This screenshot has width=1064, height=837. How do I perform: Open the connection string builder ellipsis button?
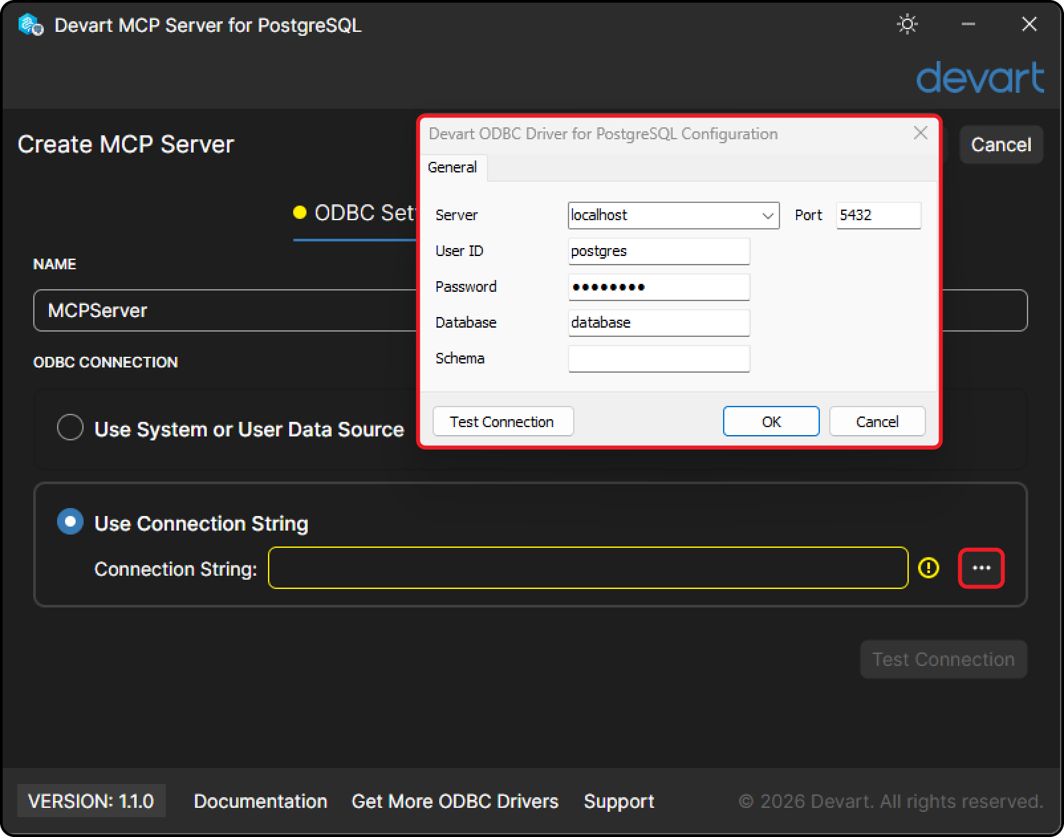tap(981, 568)
